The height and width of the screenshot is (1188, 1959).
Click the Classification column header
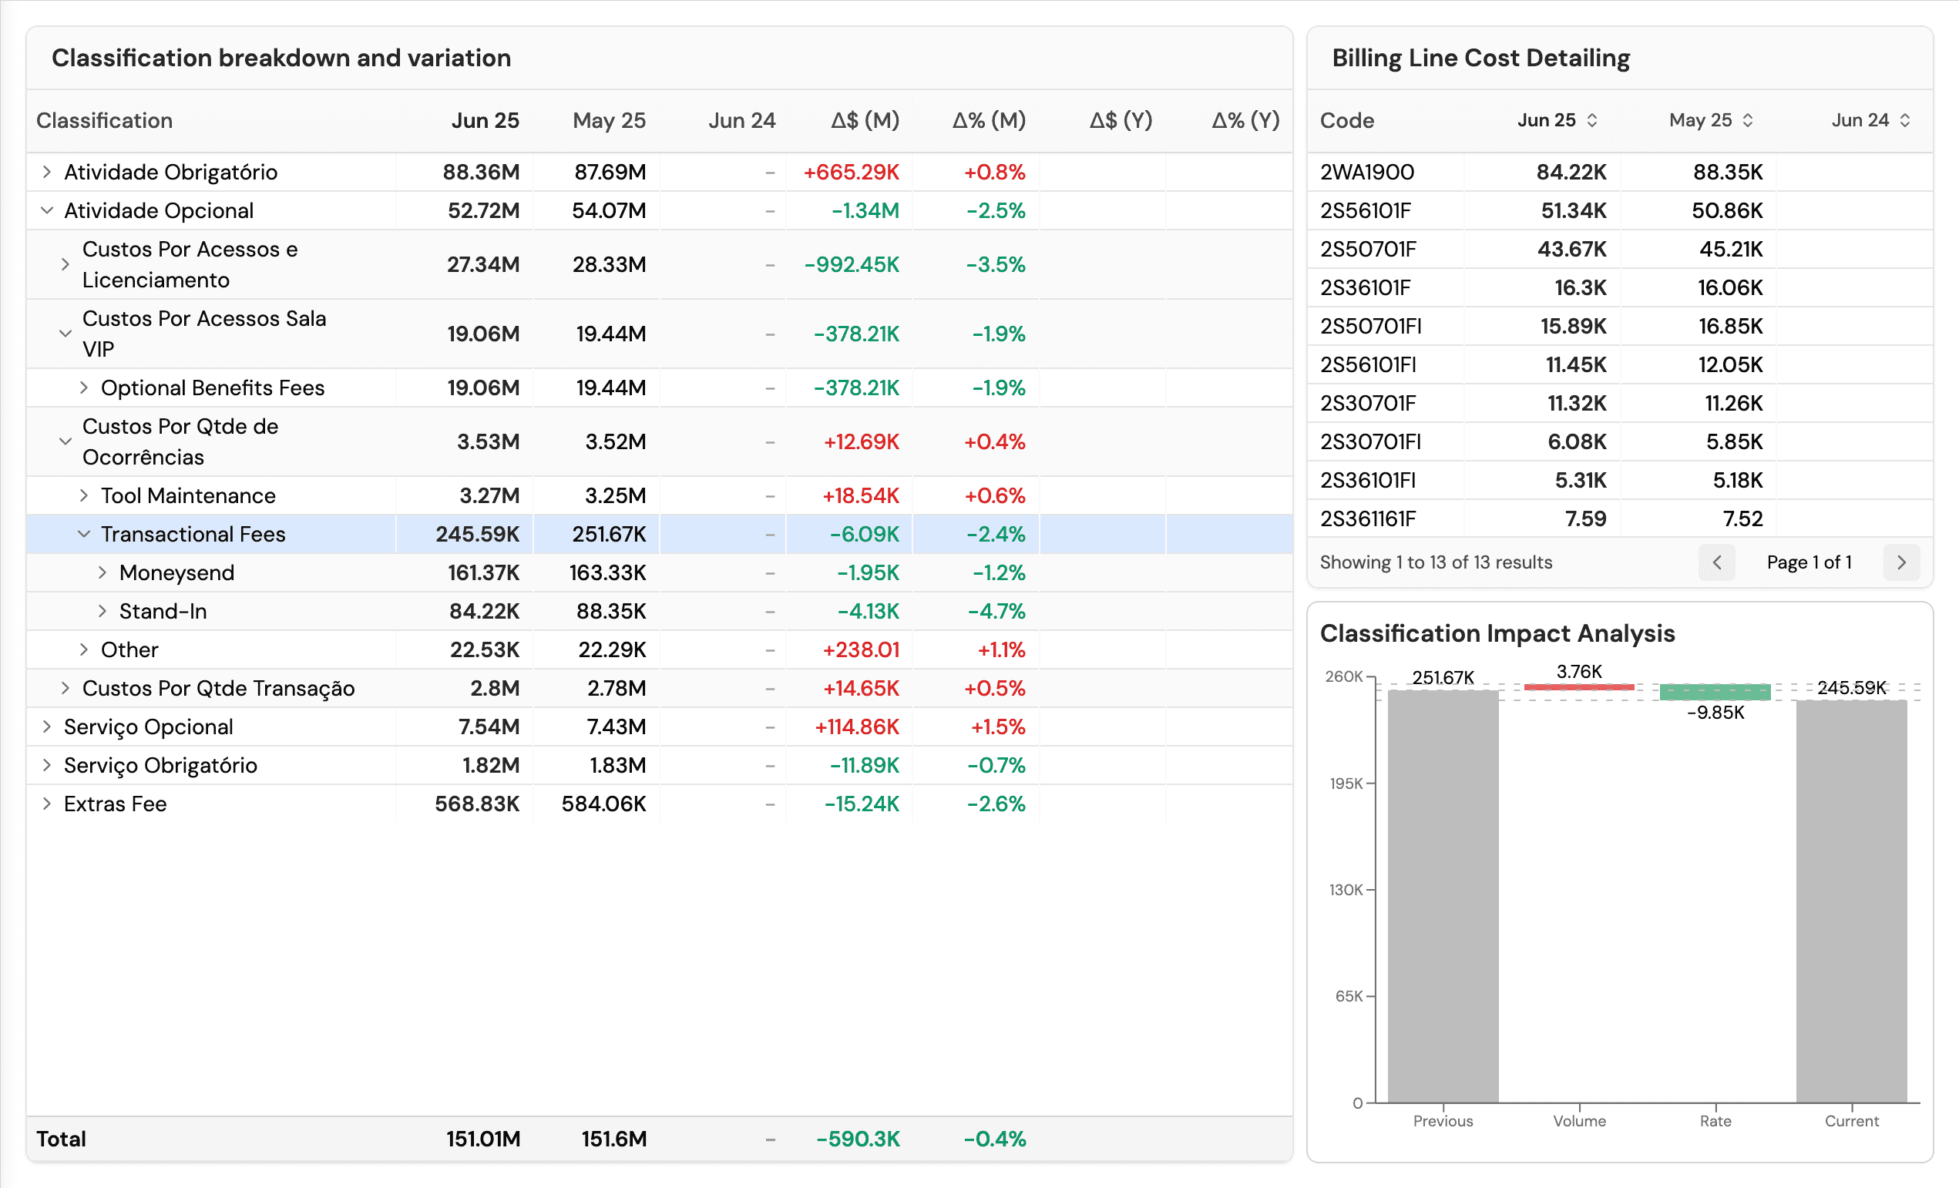tap(104, 120)
